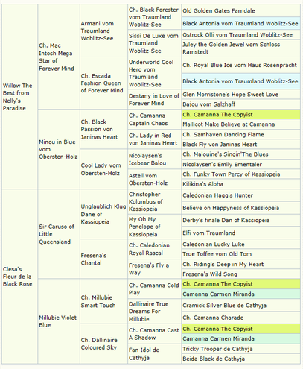This screenshot has width=303, height=369.
Task: Click Ch. Camanna Captain Chaos
Action: pos(148,119)
